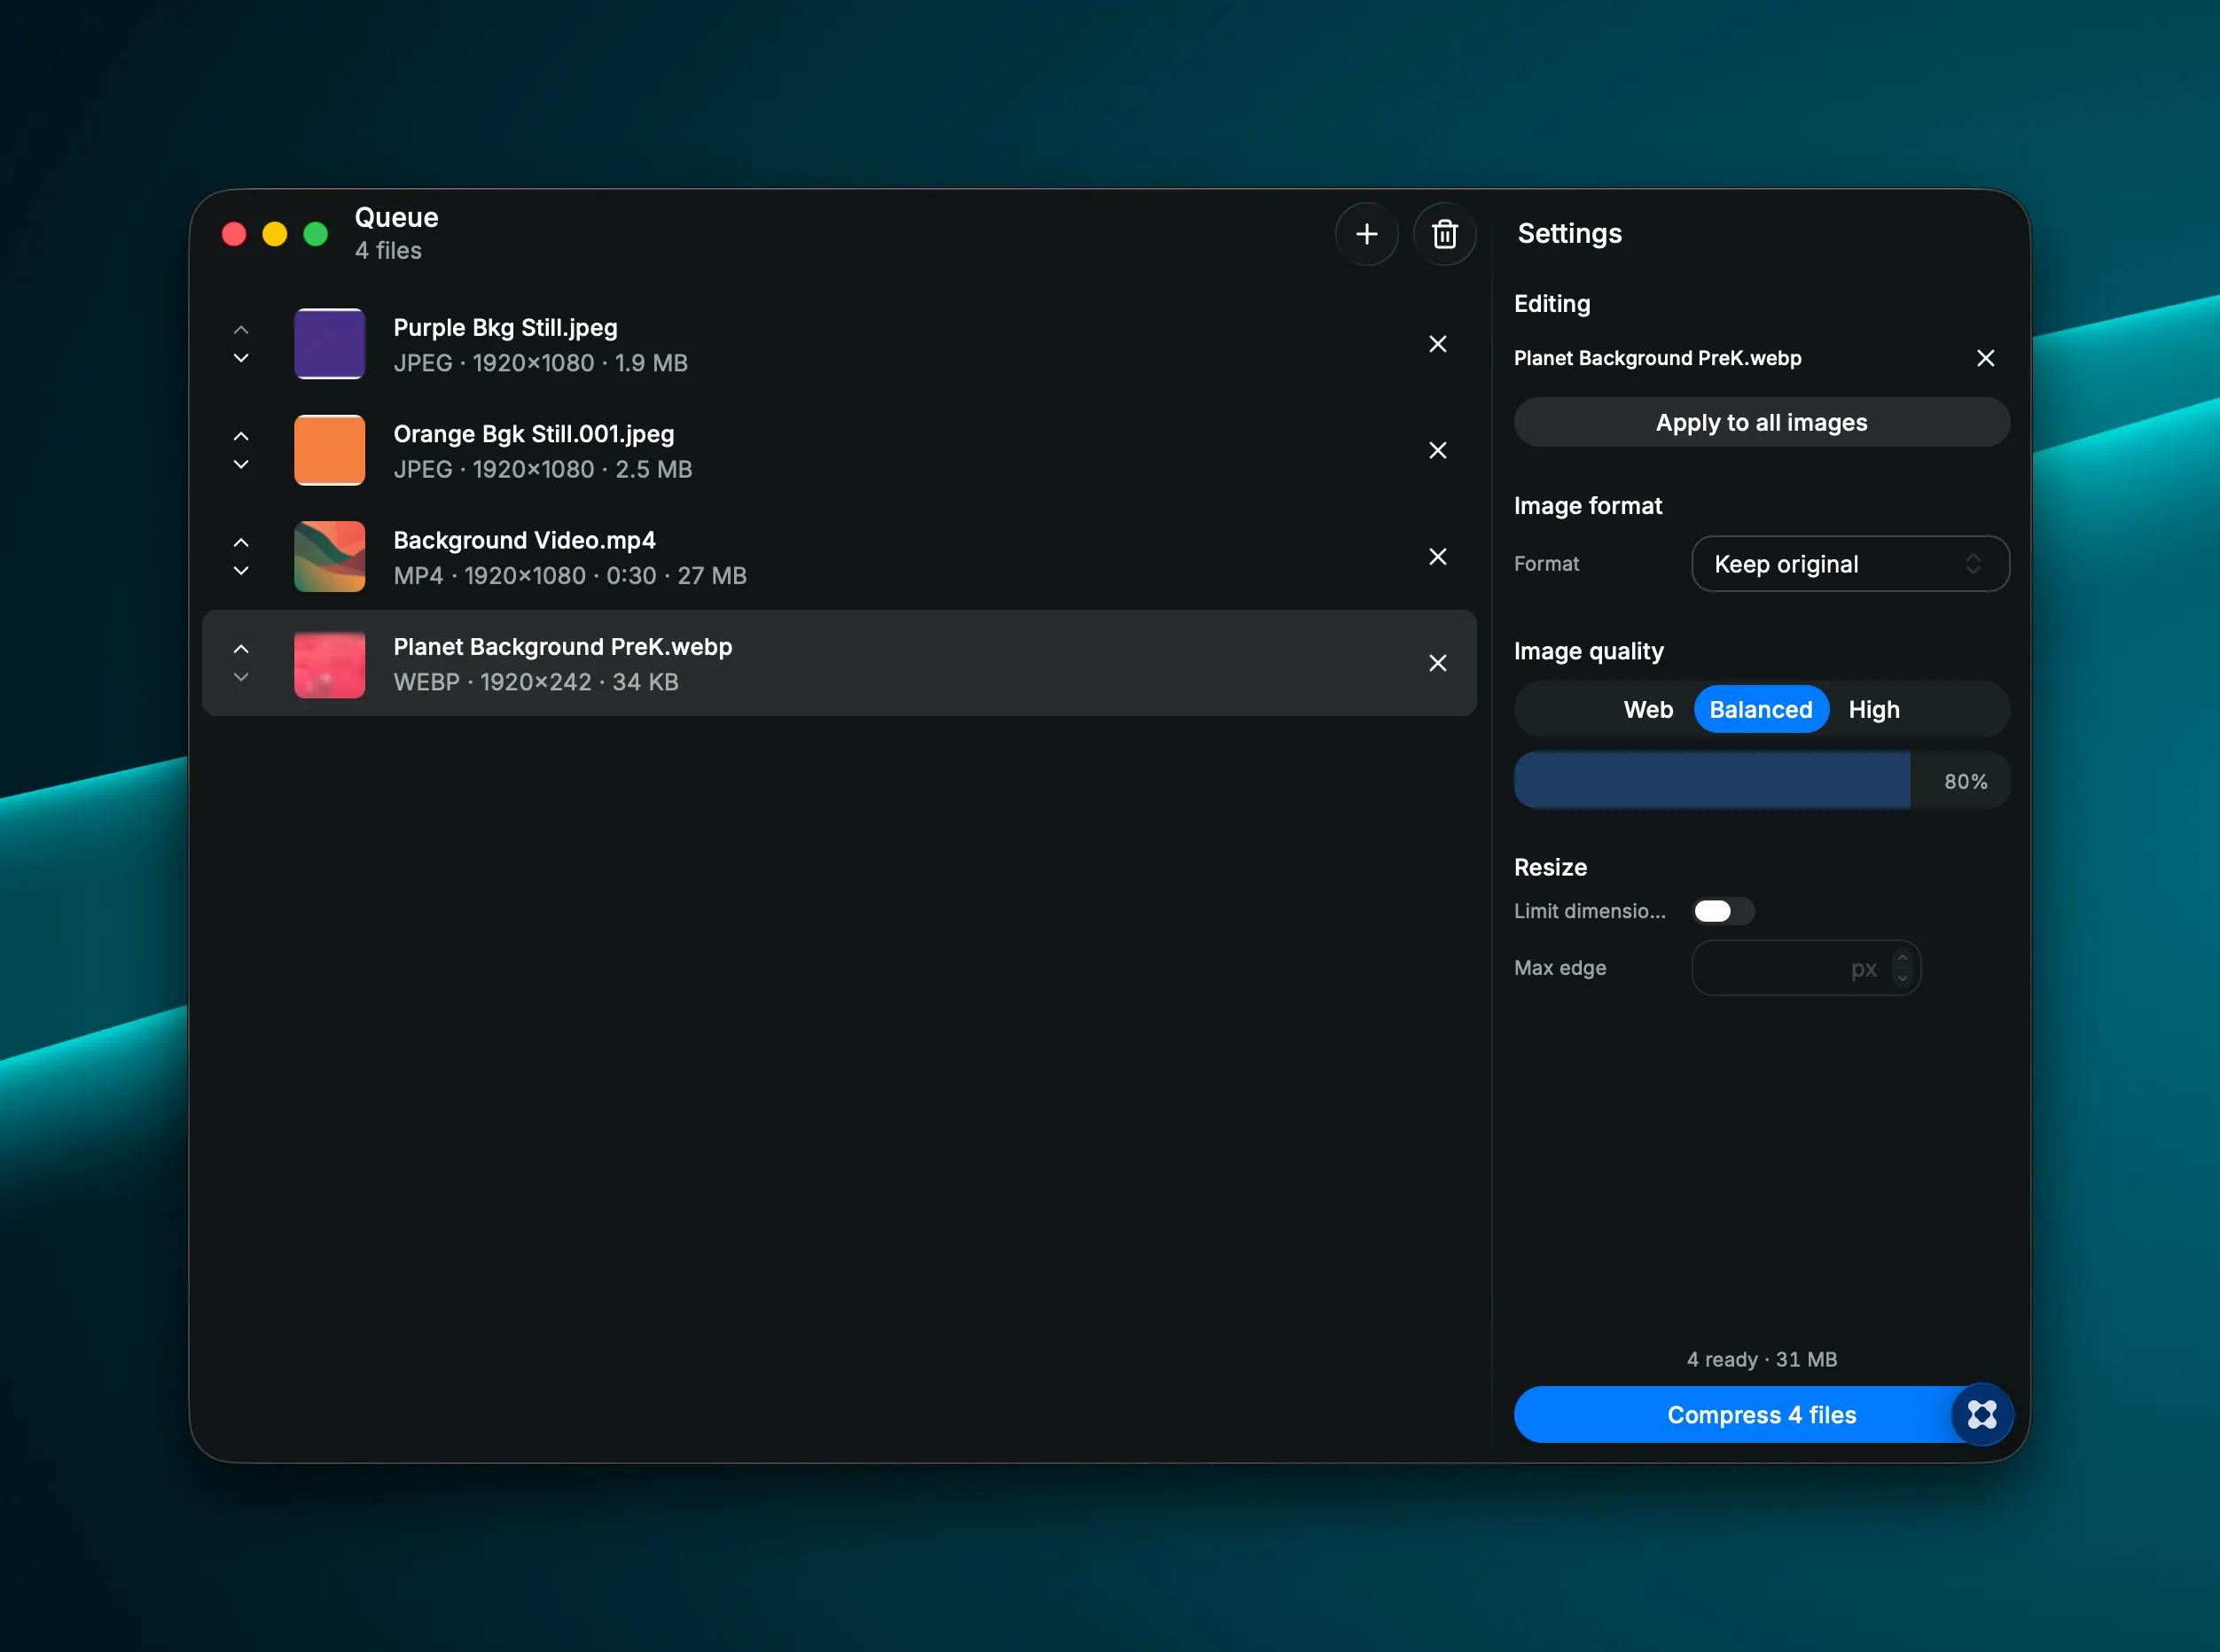Maximize window with green button
This screenshot has height=1652, width=2220.
pyautogui.click(x=315, y=234)
